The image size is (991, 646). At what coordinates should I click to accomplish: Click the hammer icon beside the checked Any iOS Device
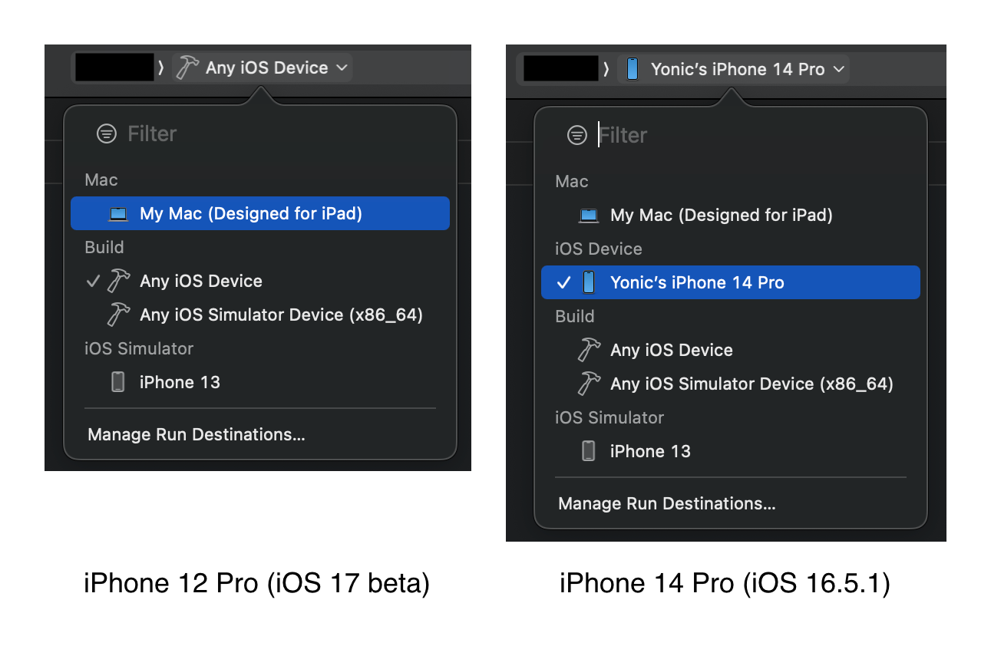(x=118, y=281)
